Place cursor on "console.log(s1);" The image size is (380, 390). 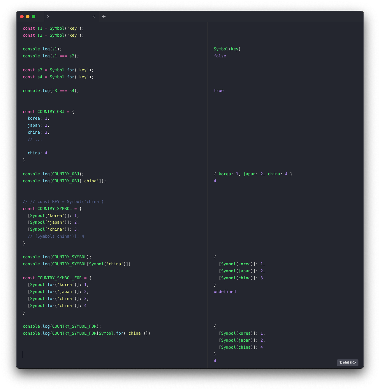(x=42, y=49)
